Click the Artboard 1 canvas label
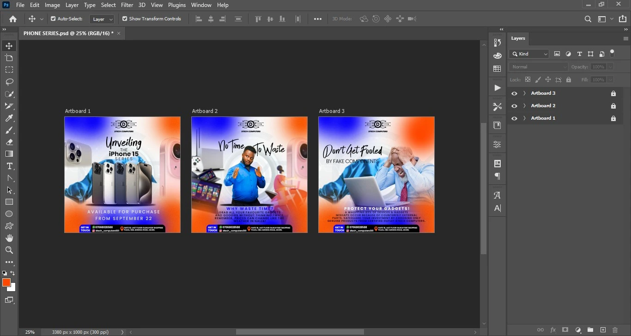The width and height of the screenshot is (631, 336). [78, 111]
